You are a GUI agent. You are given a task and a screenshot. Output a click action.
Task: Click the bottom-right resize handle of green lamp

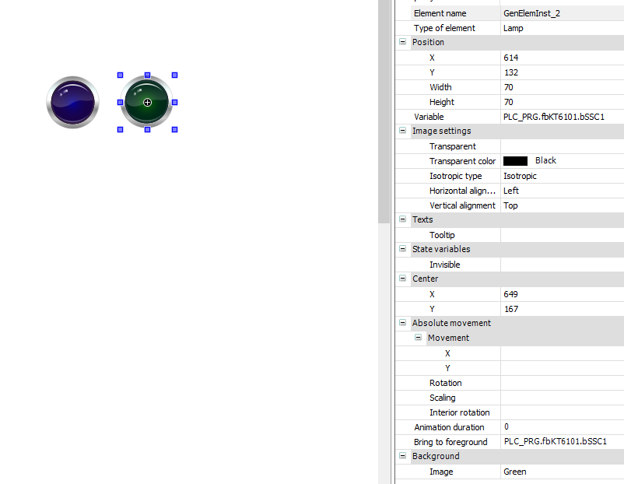174,129
